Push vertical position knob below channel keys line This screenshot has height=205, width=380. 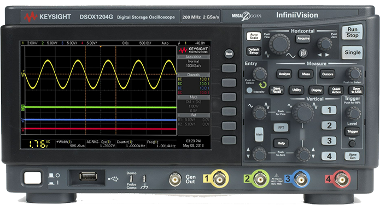(303, 154)
